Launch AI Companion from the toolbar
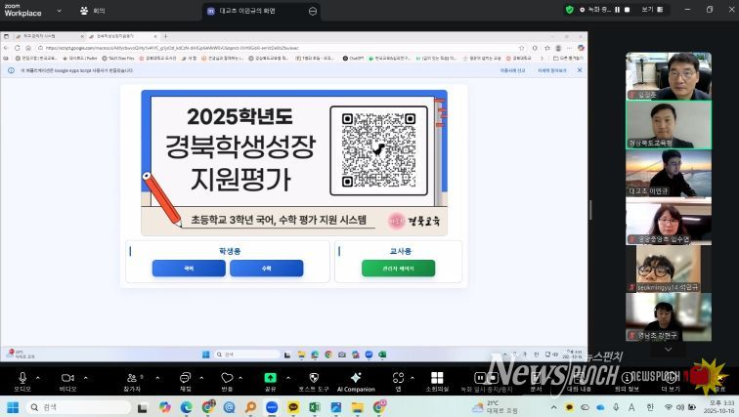Screen dimensions: 739x417 click(x=356, y=377)
